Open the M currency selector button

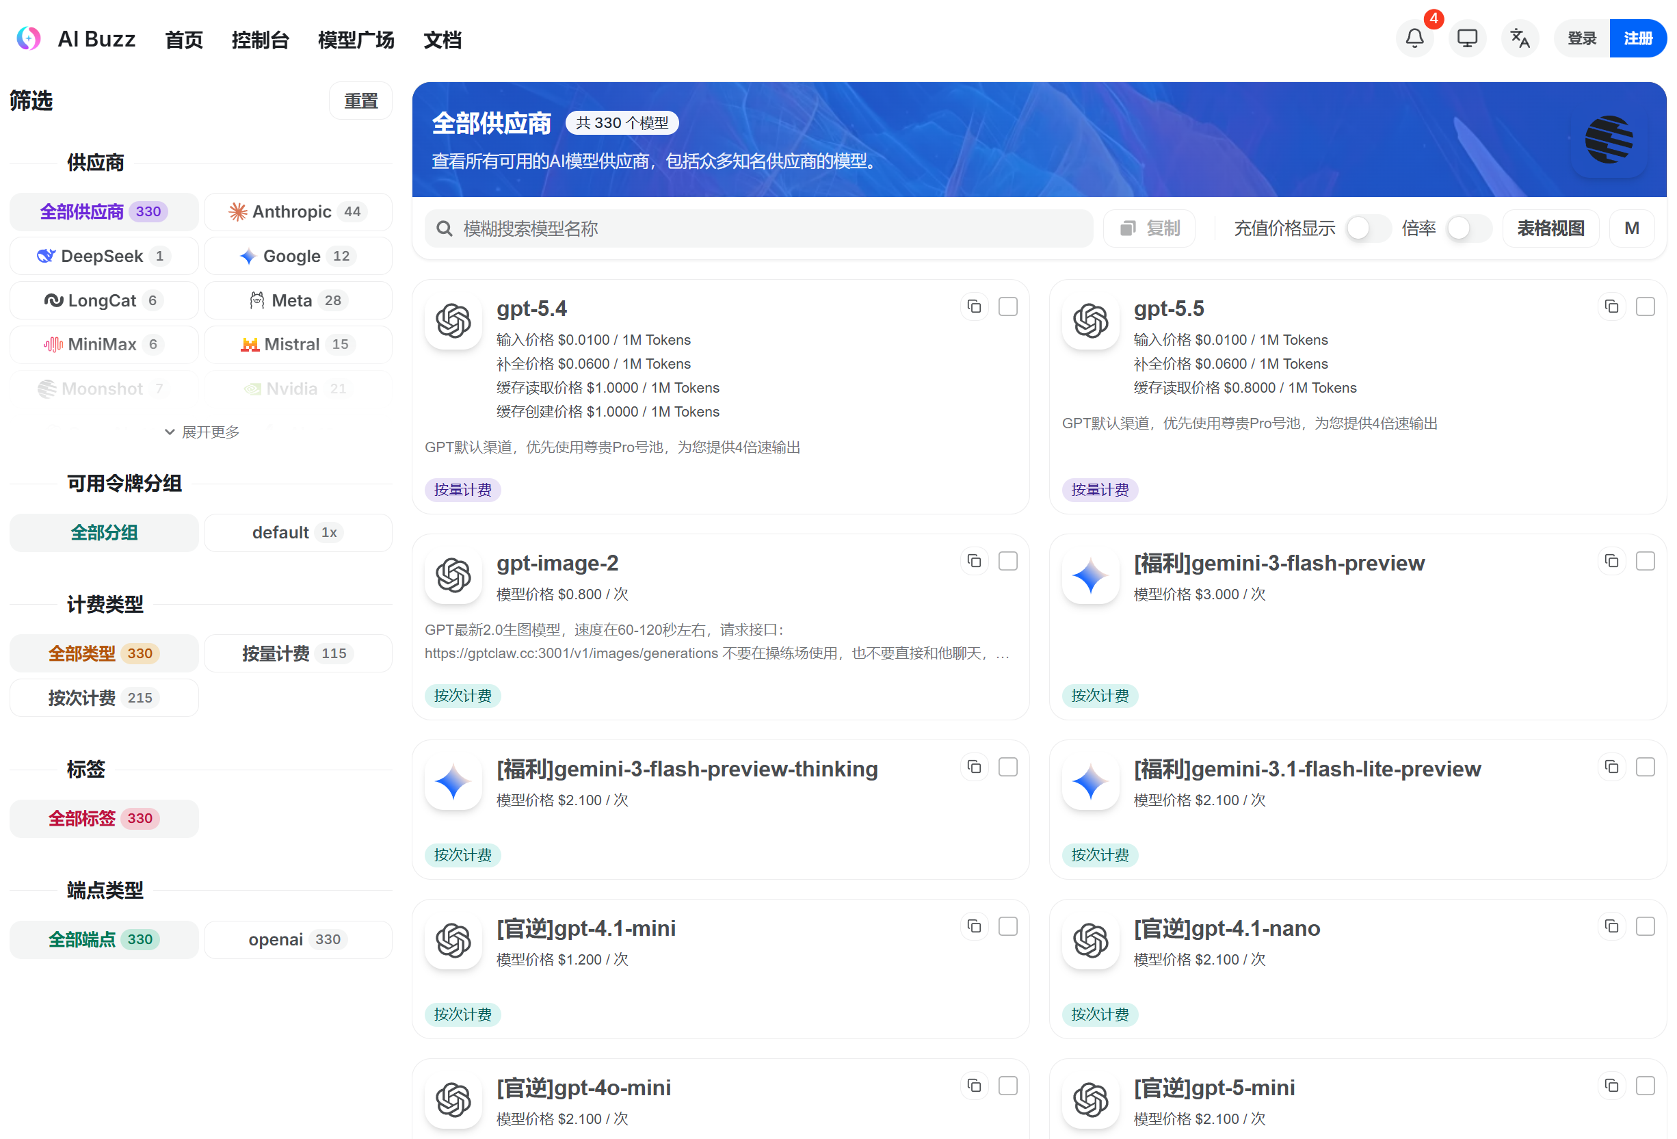tap(1632, 228)
